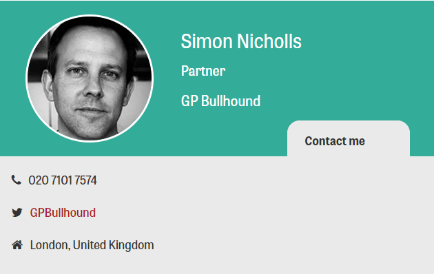Click the London, United Kingdom address text
The height and width of the screenshot is (274, 434).
(x=92, y=245)
